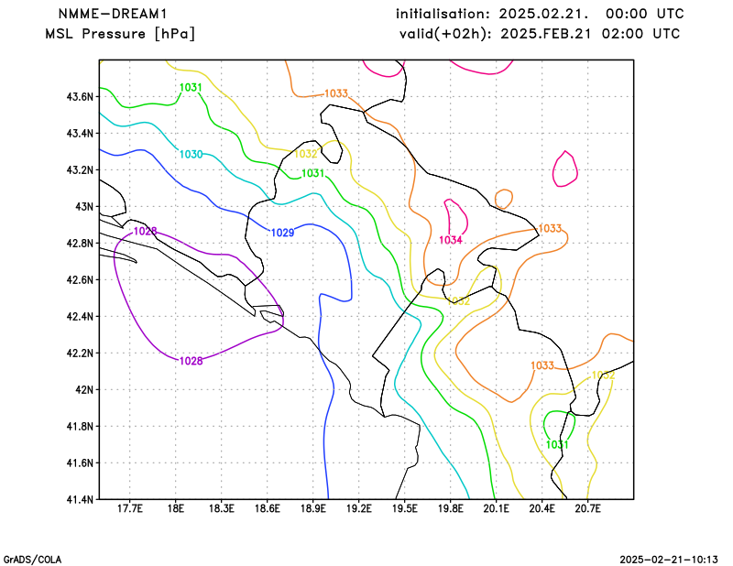Click the 18E longitude label
733x566 pixels.
(176, 508)
